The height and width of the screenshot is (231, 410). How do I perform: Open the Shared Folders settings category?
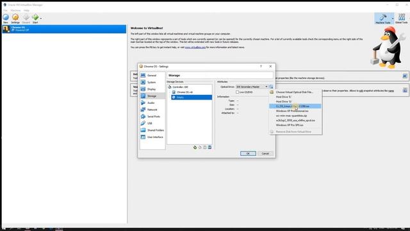coord(152,130)
